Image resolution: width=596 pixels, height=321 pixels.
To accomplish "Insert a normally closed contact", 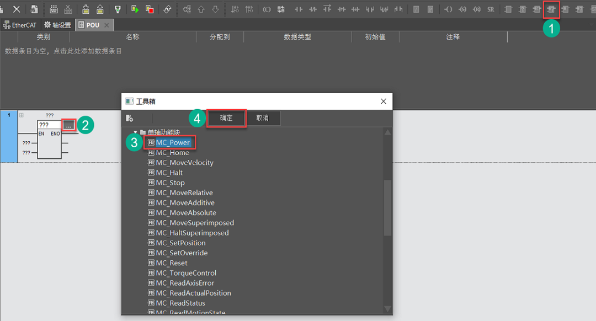I will pyautogui.click(x=313, y=9).
